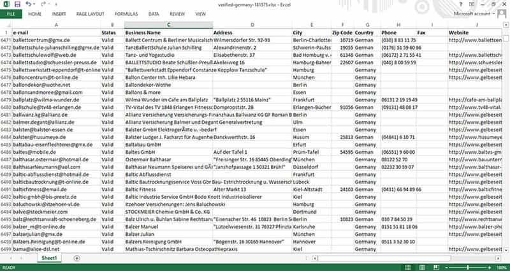Viewport: 510px width, 271px height.
Task: Click the 'Zip Code' header cell
Action: tap(342, 33)
